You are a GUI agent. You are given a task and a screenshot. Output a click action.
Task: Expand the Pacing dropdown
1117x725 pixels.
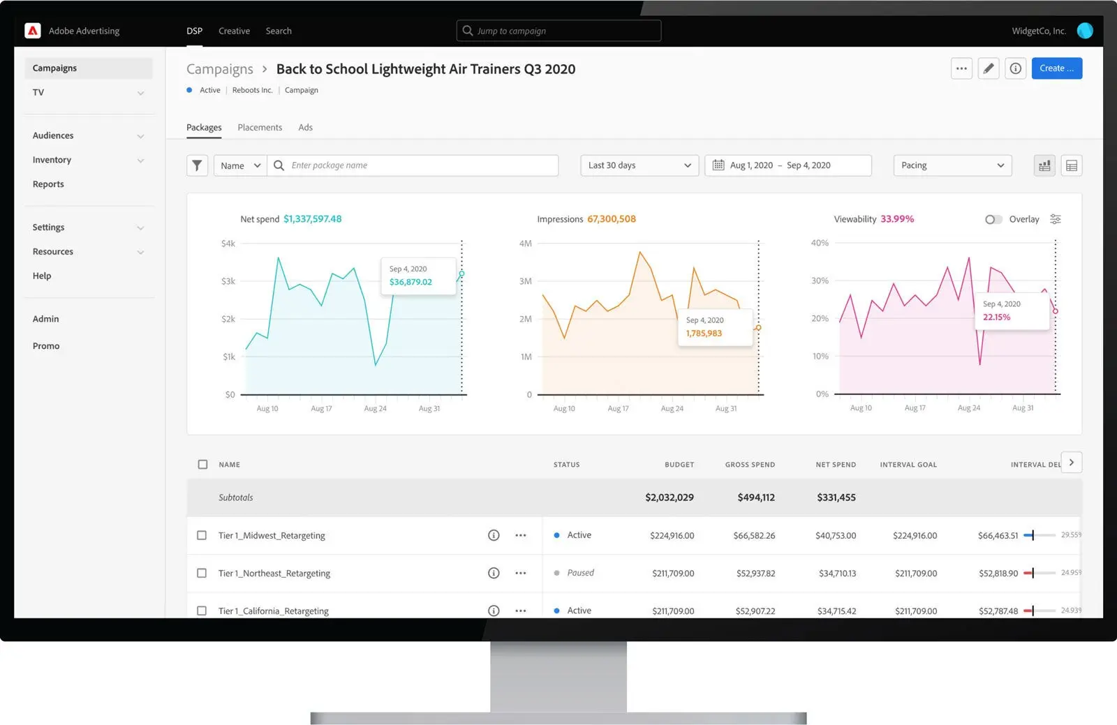tap(952, 165)
